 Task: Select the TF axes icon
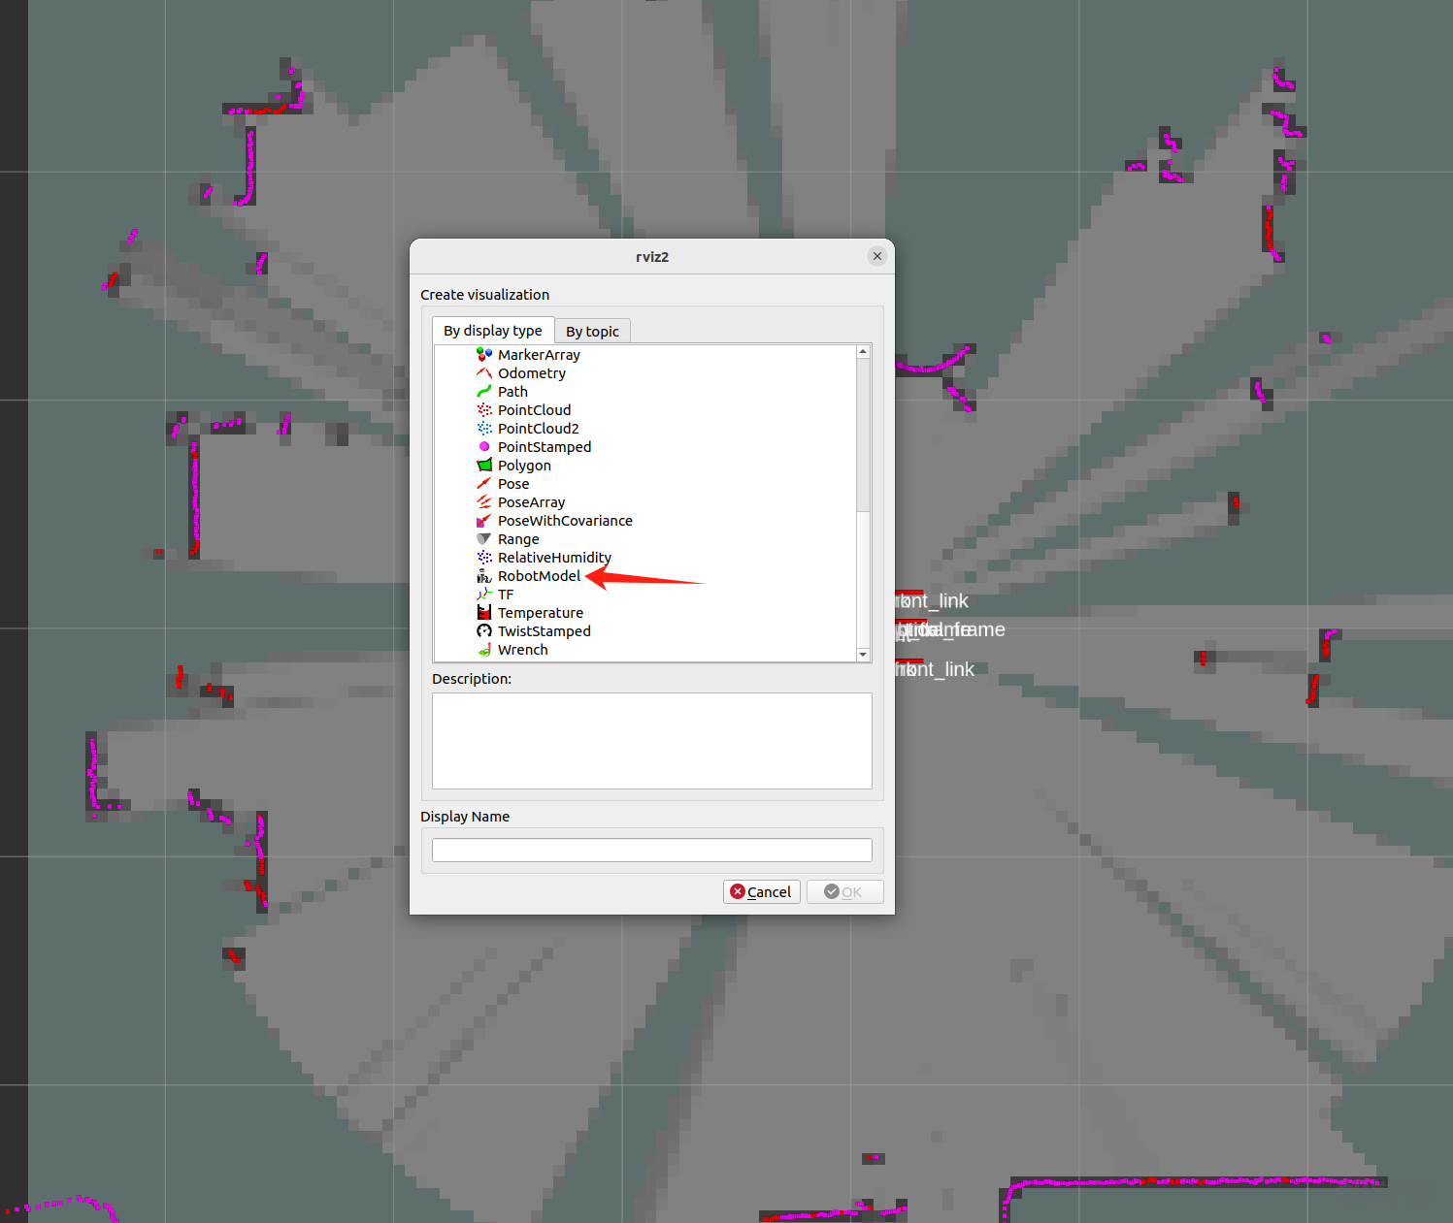point(483,595)
